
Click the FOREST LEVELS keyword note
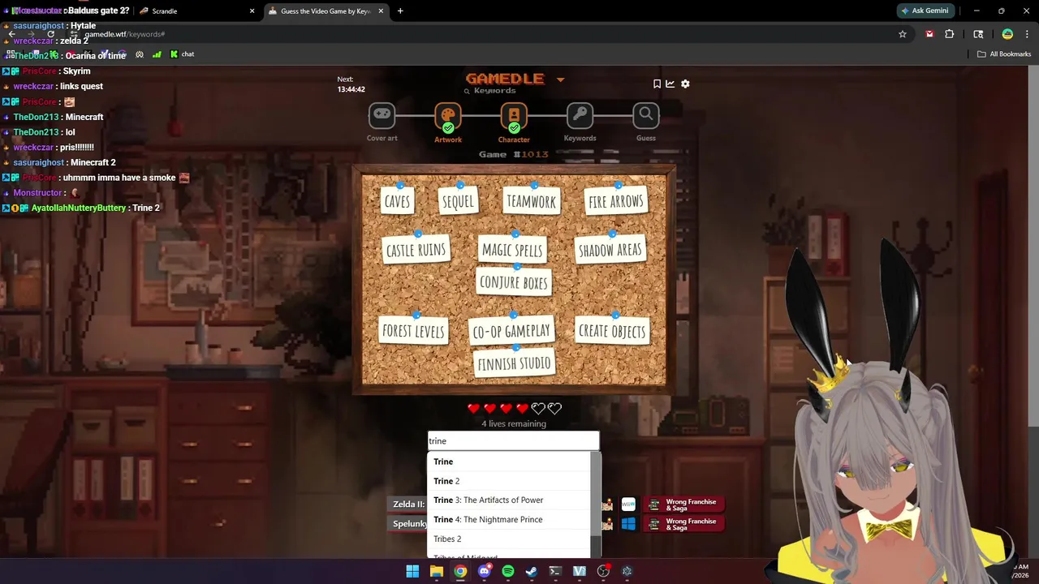click(413, 331)
